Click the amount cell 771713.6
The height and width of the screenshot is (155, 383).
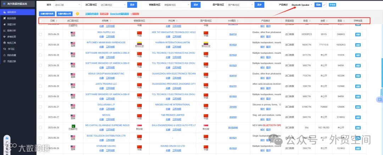click(324, 45)
